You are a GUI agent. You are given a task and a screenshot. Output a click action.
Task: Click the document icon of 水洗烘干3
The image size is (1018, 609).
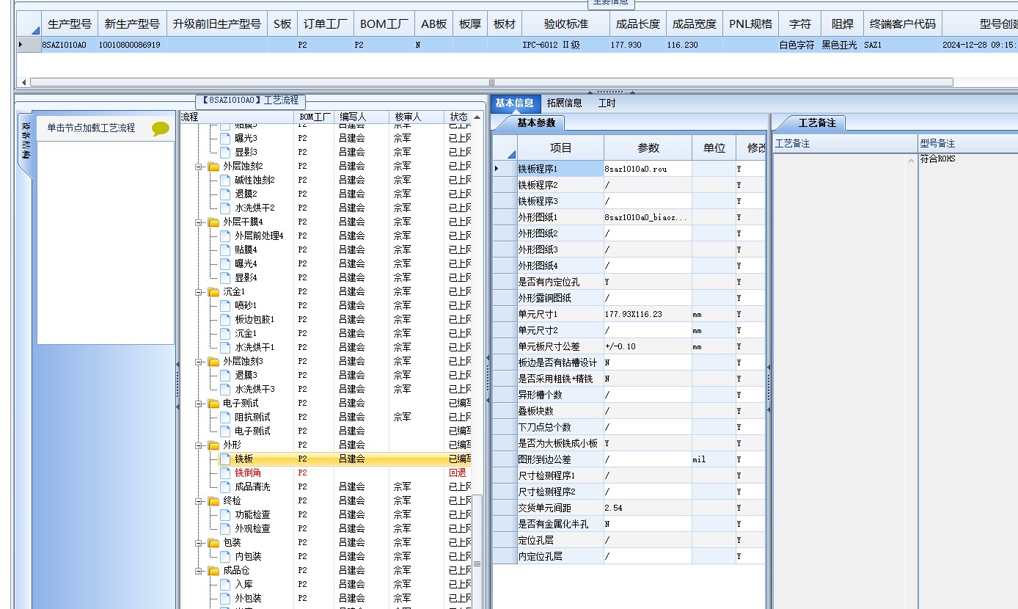coord(225,390)
